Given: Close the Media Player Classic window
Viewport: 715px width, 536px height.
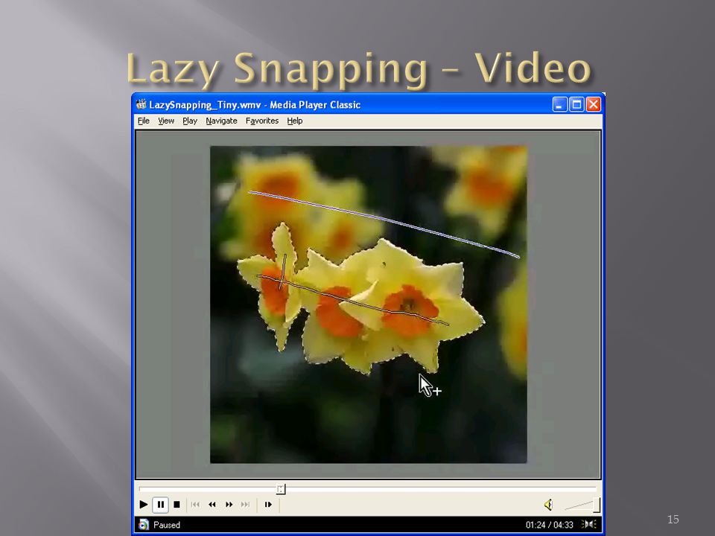Looking at the screenshot, I should point(594,104).
